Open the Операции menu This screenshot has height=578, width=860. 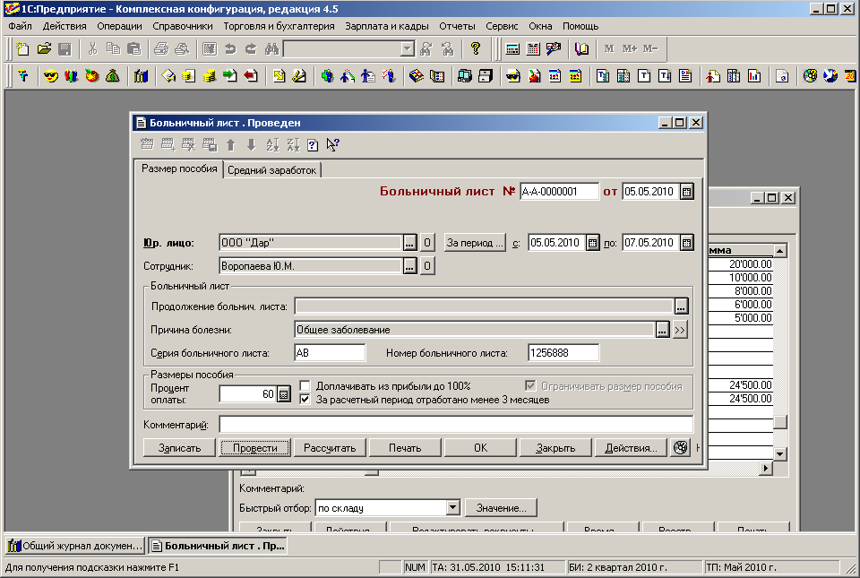pos(119,26)
